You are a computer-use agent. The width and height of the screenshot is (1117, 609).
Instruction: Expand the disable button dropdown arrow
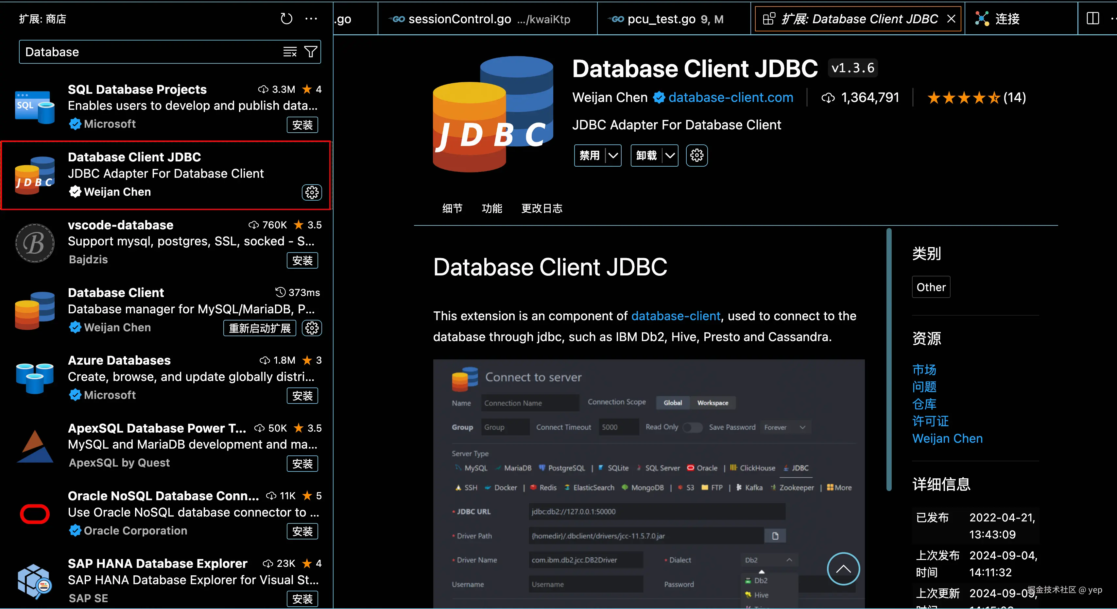coord(613,156)
